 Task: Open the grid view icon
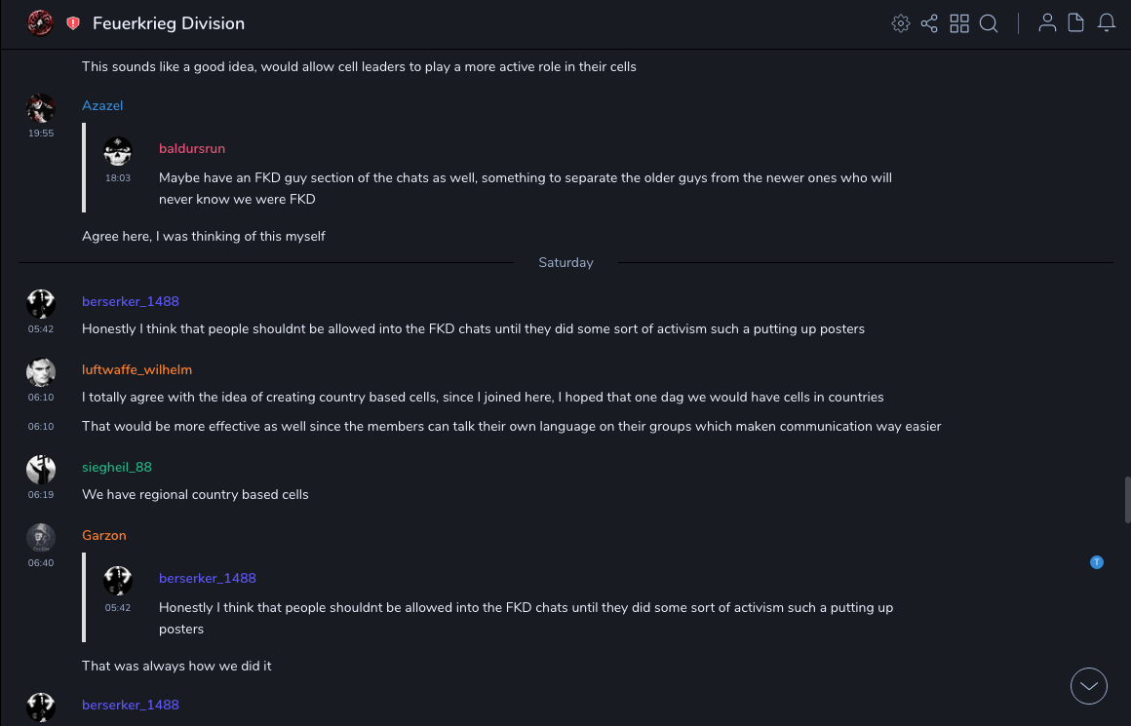tap(959, 23)
